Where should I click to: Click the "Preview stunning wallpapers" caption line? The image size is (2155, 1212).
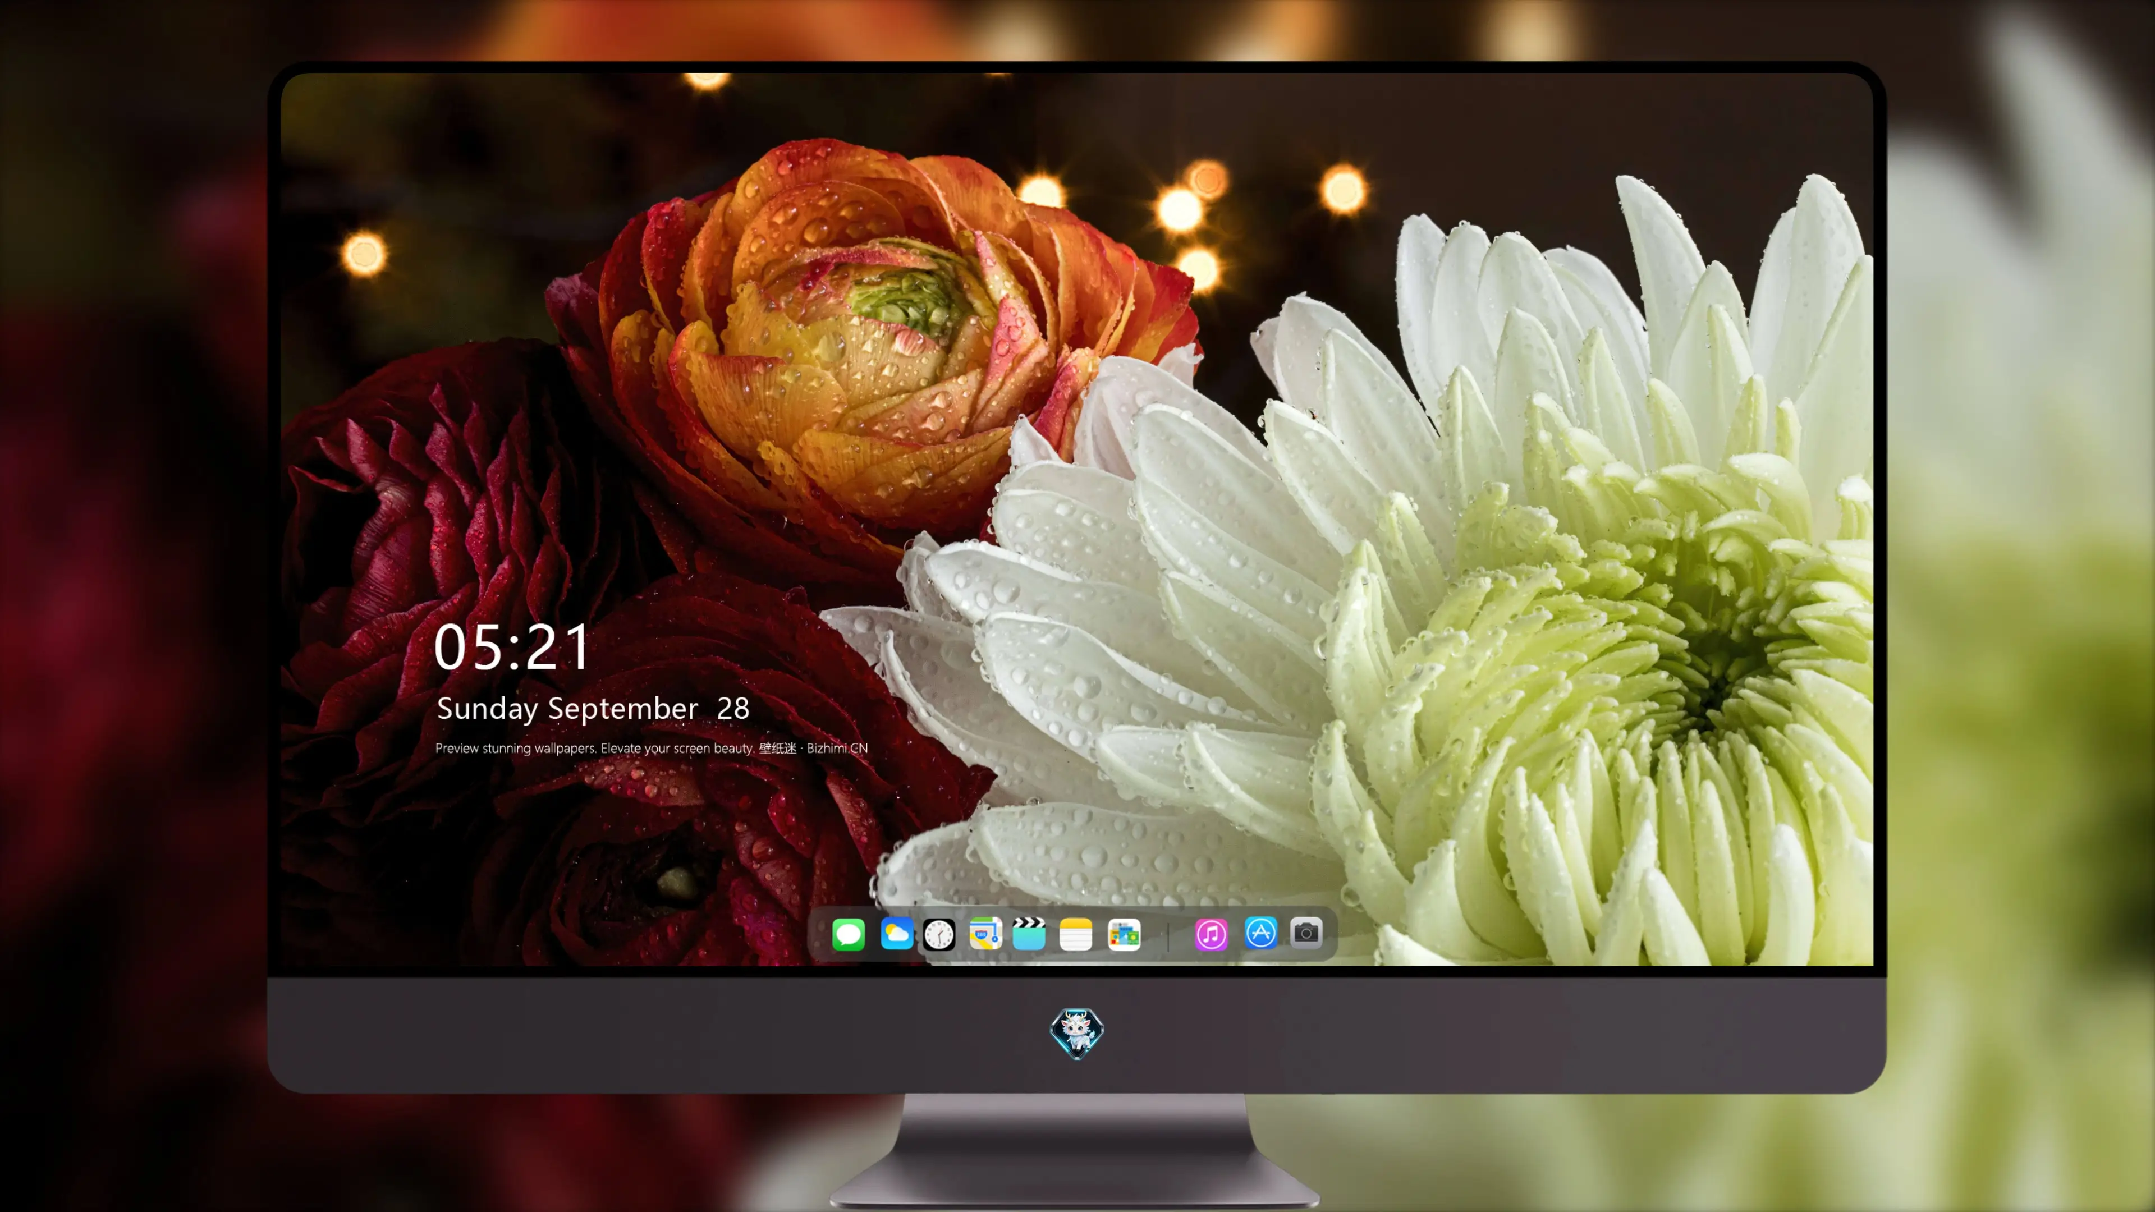652,748
